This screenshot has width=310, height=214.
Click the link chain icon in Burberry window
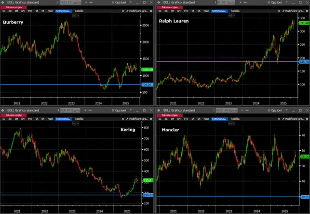[91, 2]
